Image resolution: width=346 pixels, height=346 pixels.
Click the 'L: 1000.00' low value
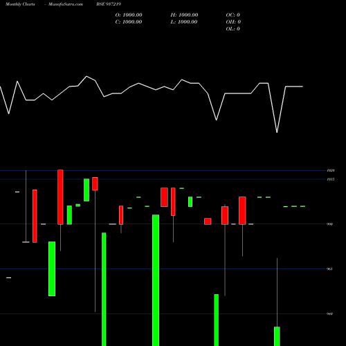click(x=184, y=22)
